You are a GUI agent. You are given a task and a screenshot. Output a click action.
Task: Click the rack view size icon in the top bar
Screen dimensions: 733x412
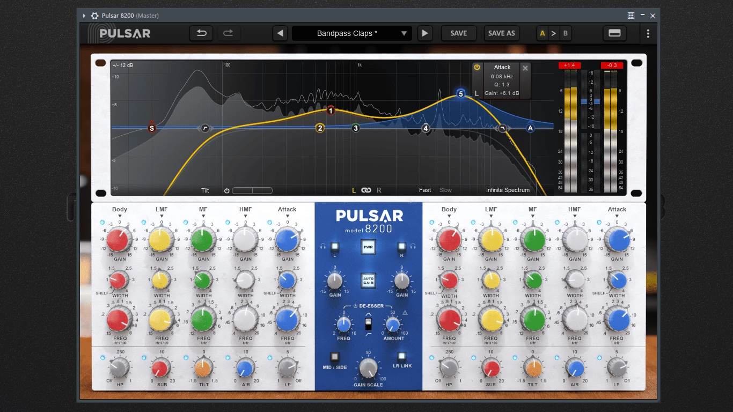click(614, 33)
